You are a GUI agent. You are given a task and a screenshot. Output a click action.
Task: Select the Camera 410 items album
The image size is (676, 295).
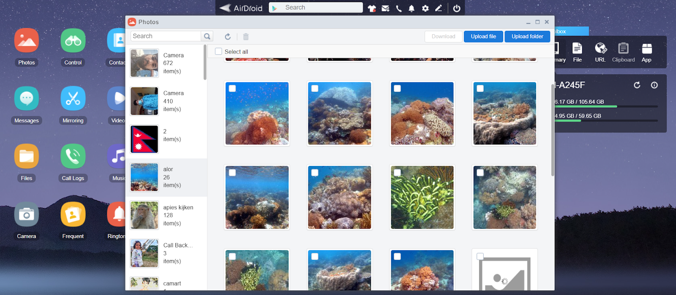click(x=165, y=101)
